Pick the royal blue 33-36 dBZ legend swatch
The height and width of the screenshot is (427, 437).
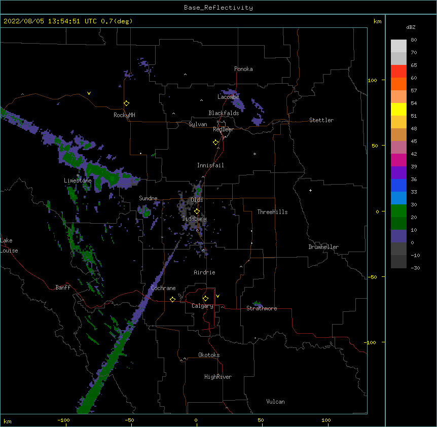click(398, 185)
